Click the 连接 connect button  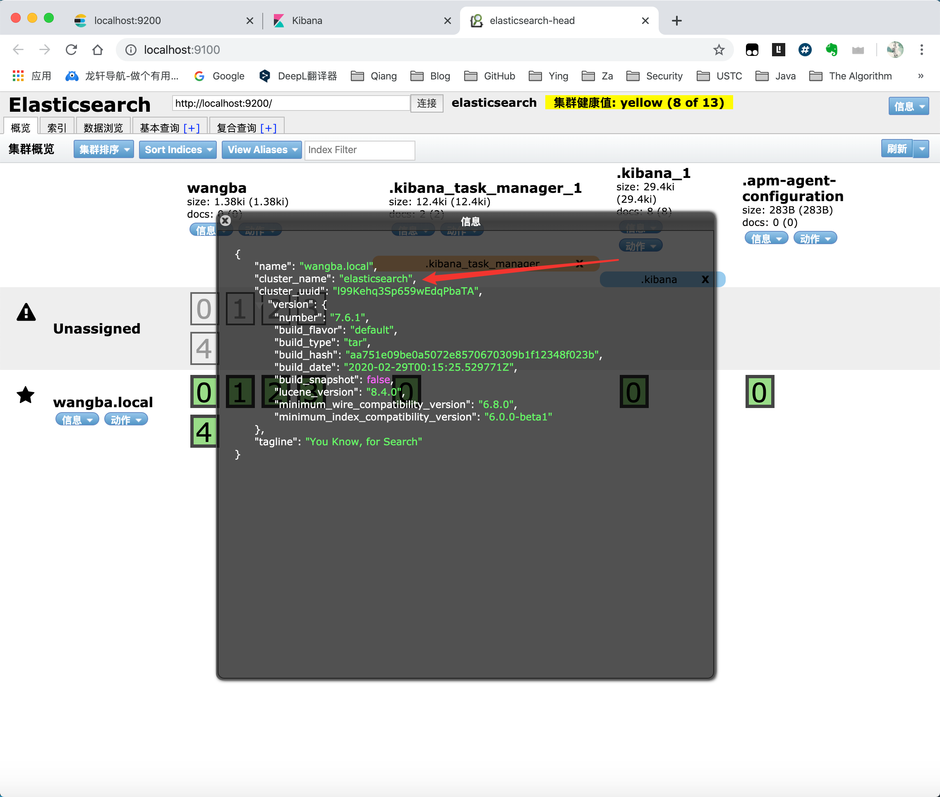point(427,103)
